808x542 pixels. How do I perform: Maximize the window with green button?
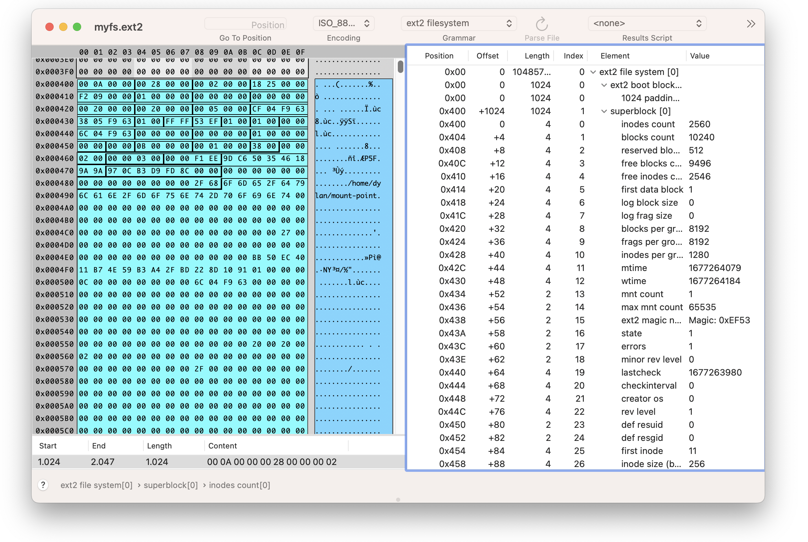click(77, 27)
